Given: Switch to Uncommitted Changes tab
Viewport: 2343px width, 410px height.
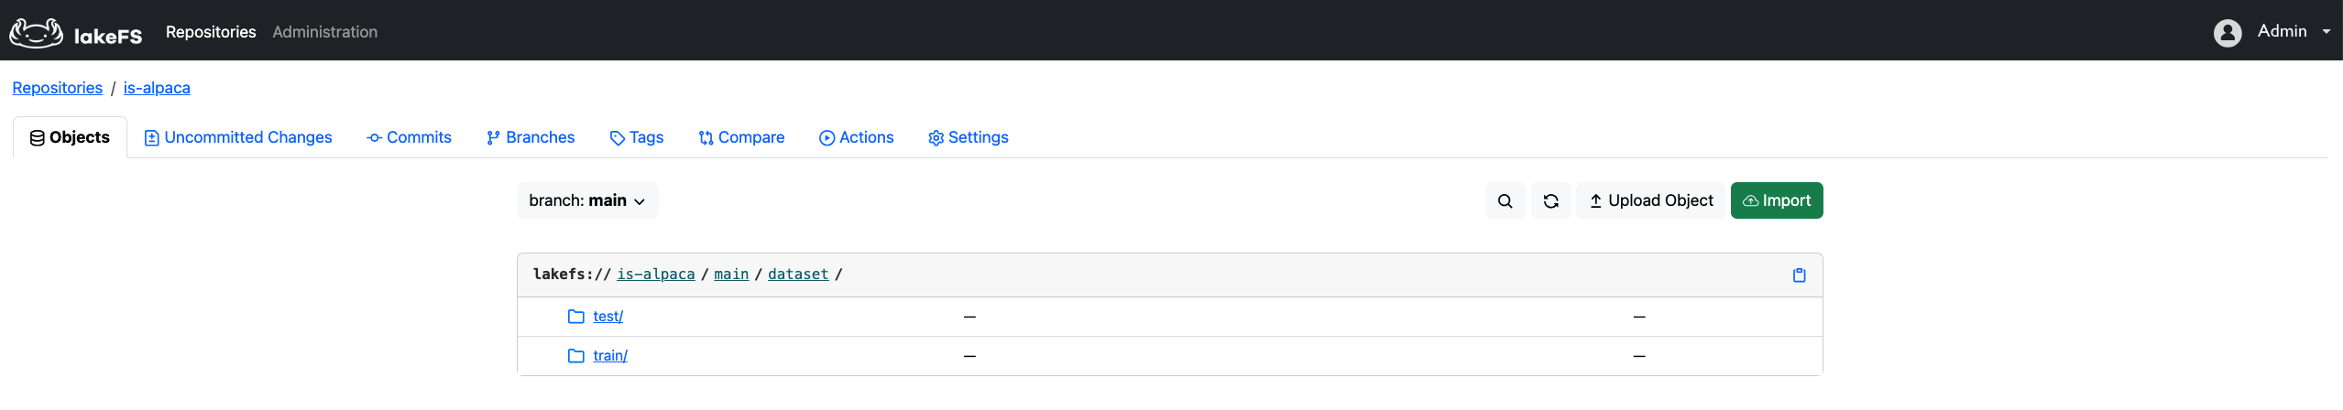Looking at the screenshot, I should point(238,137).
